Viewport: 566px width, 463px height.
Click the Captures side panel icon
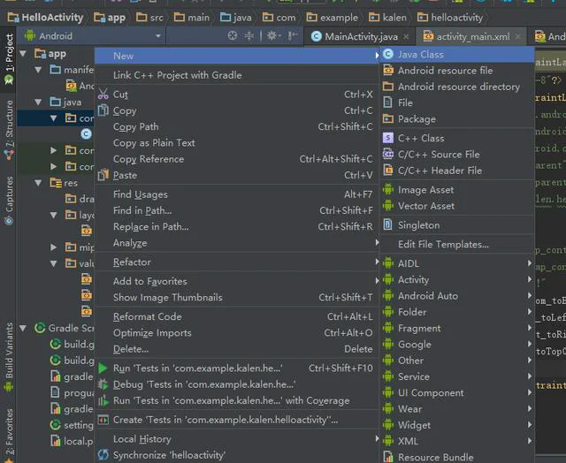point(9,220)
